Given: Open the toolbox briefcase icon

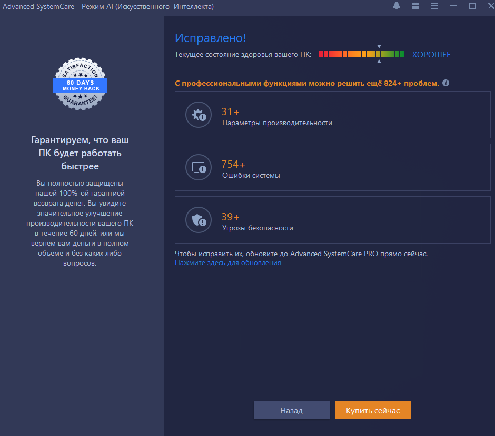Looking at the screenshot, I should point(415,6).
